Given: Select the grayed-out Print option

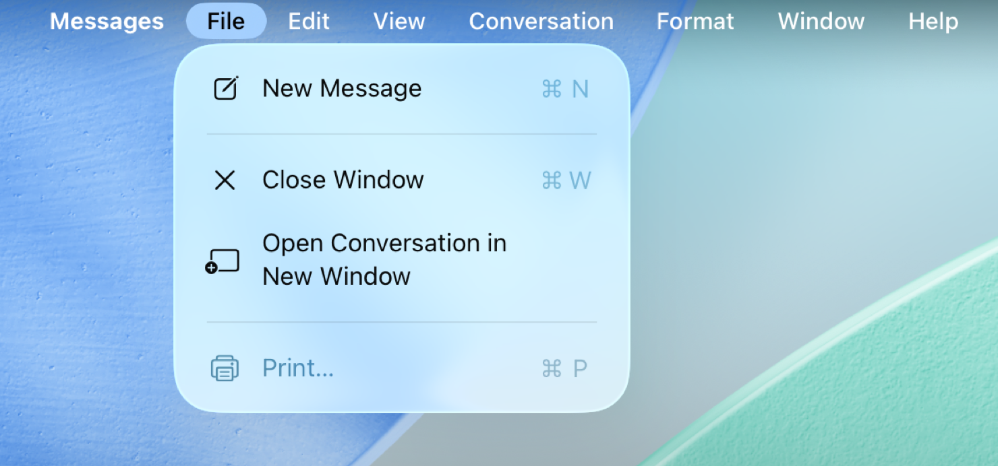Looking at the screenshot, I should click(x=298, y=368).
